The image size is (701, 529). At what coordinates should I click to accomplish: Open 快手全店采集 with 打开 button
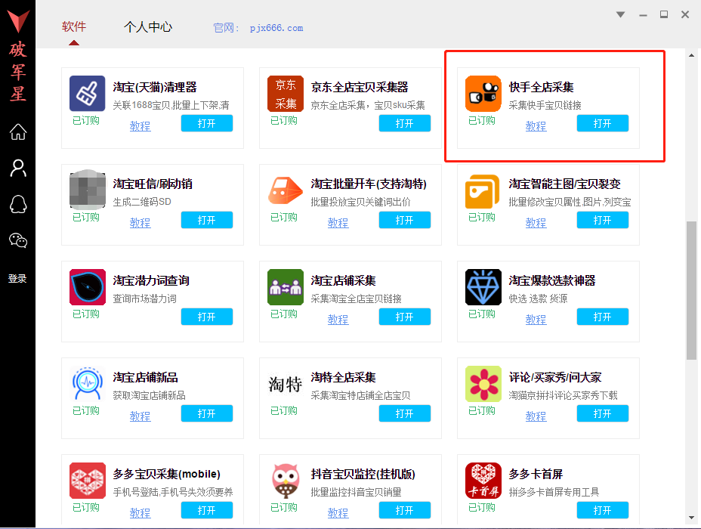tap(602, 123)
